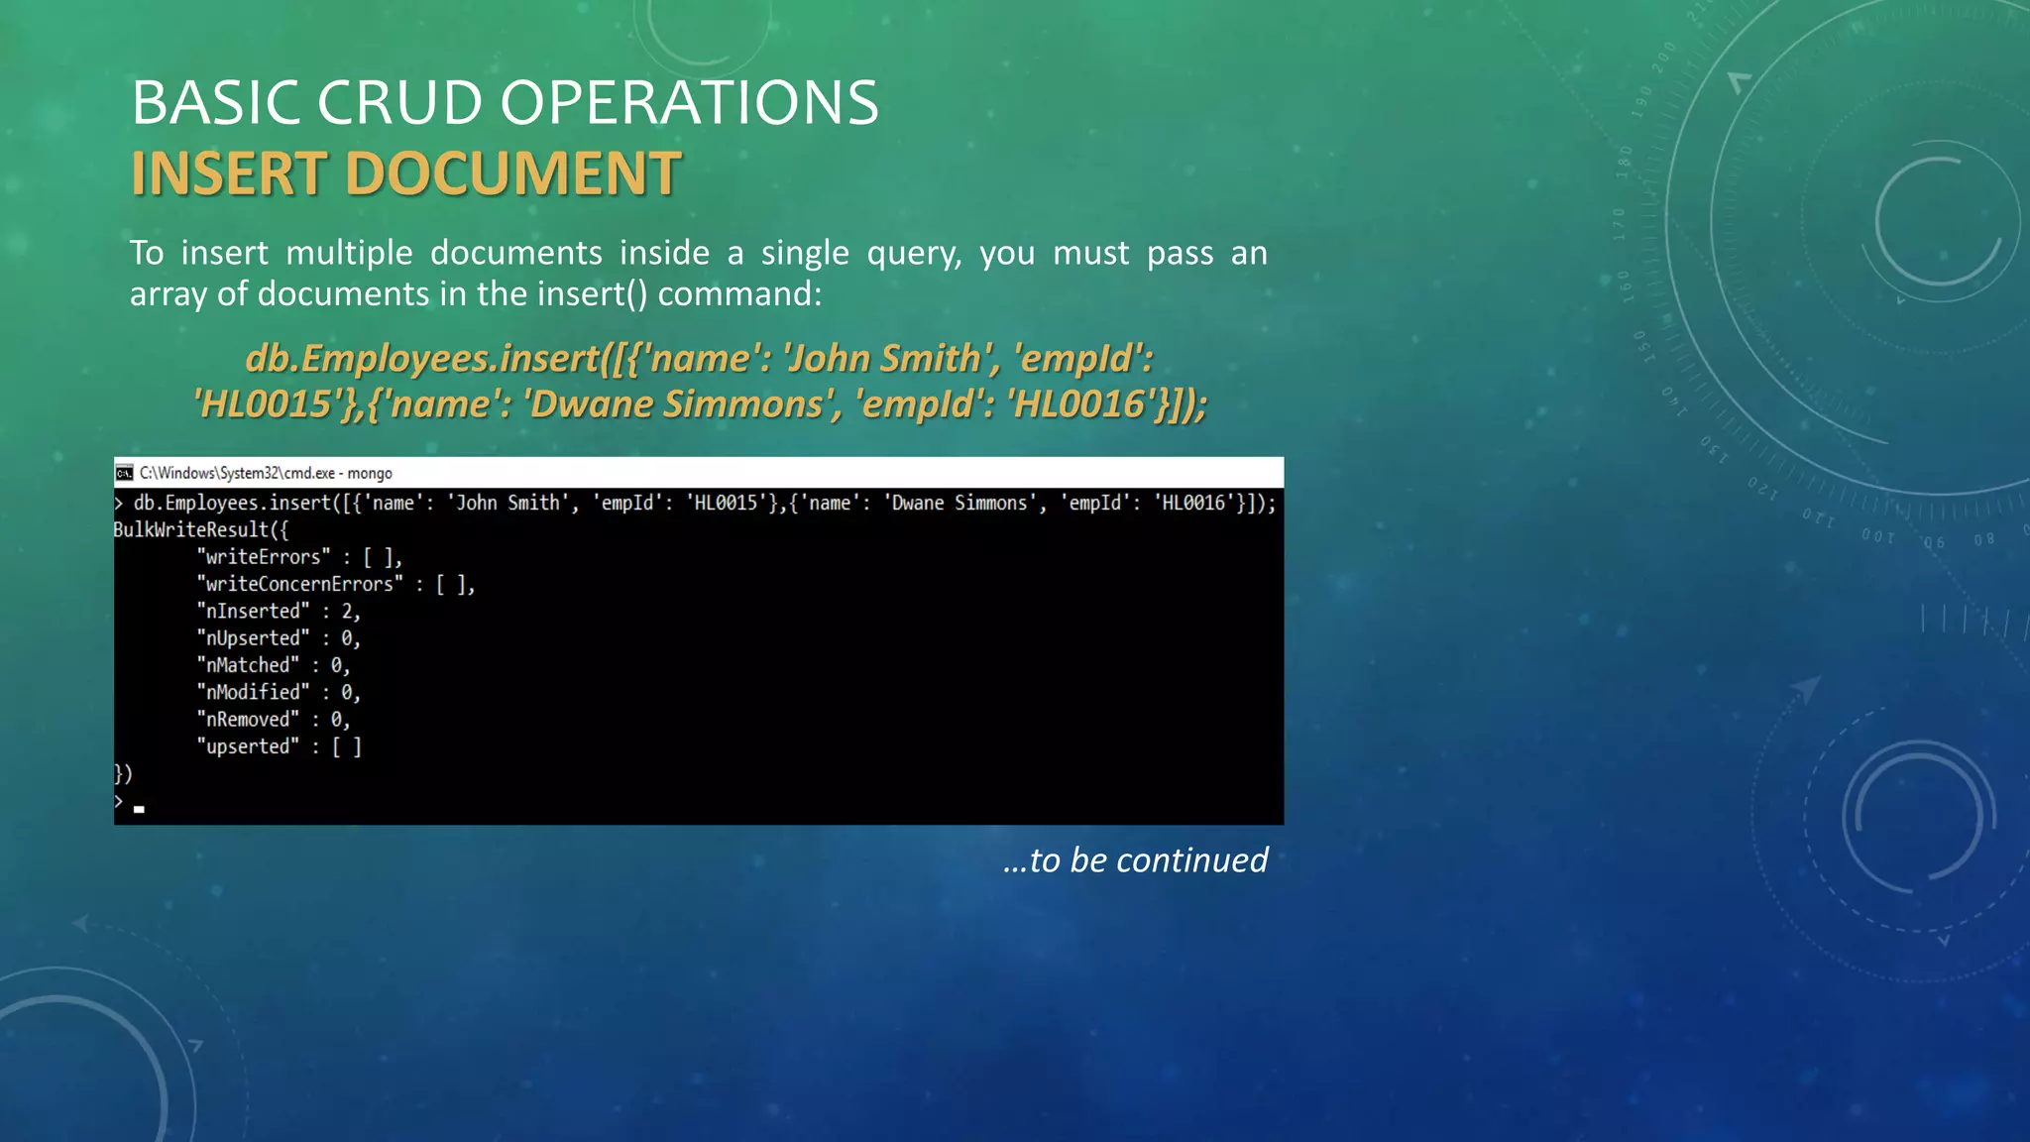Click the terminal window title text
Viewport: 2030px width, 1142px height.
tap(266, 473)
